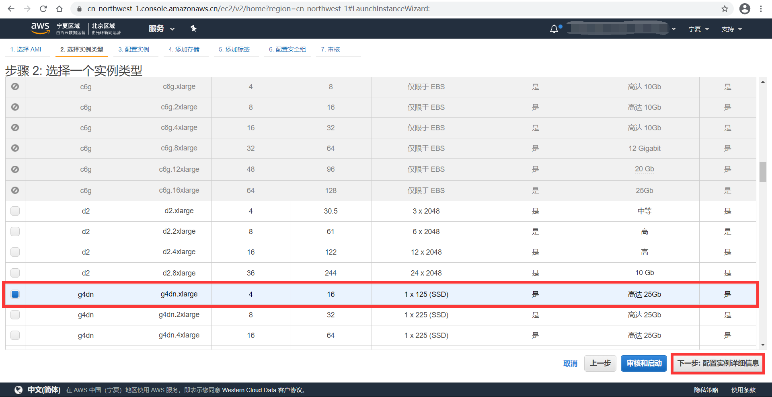Screen dimensions: 772x397
Task: Open the notifications bell
Action: 554,28
